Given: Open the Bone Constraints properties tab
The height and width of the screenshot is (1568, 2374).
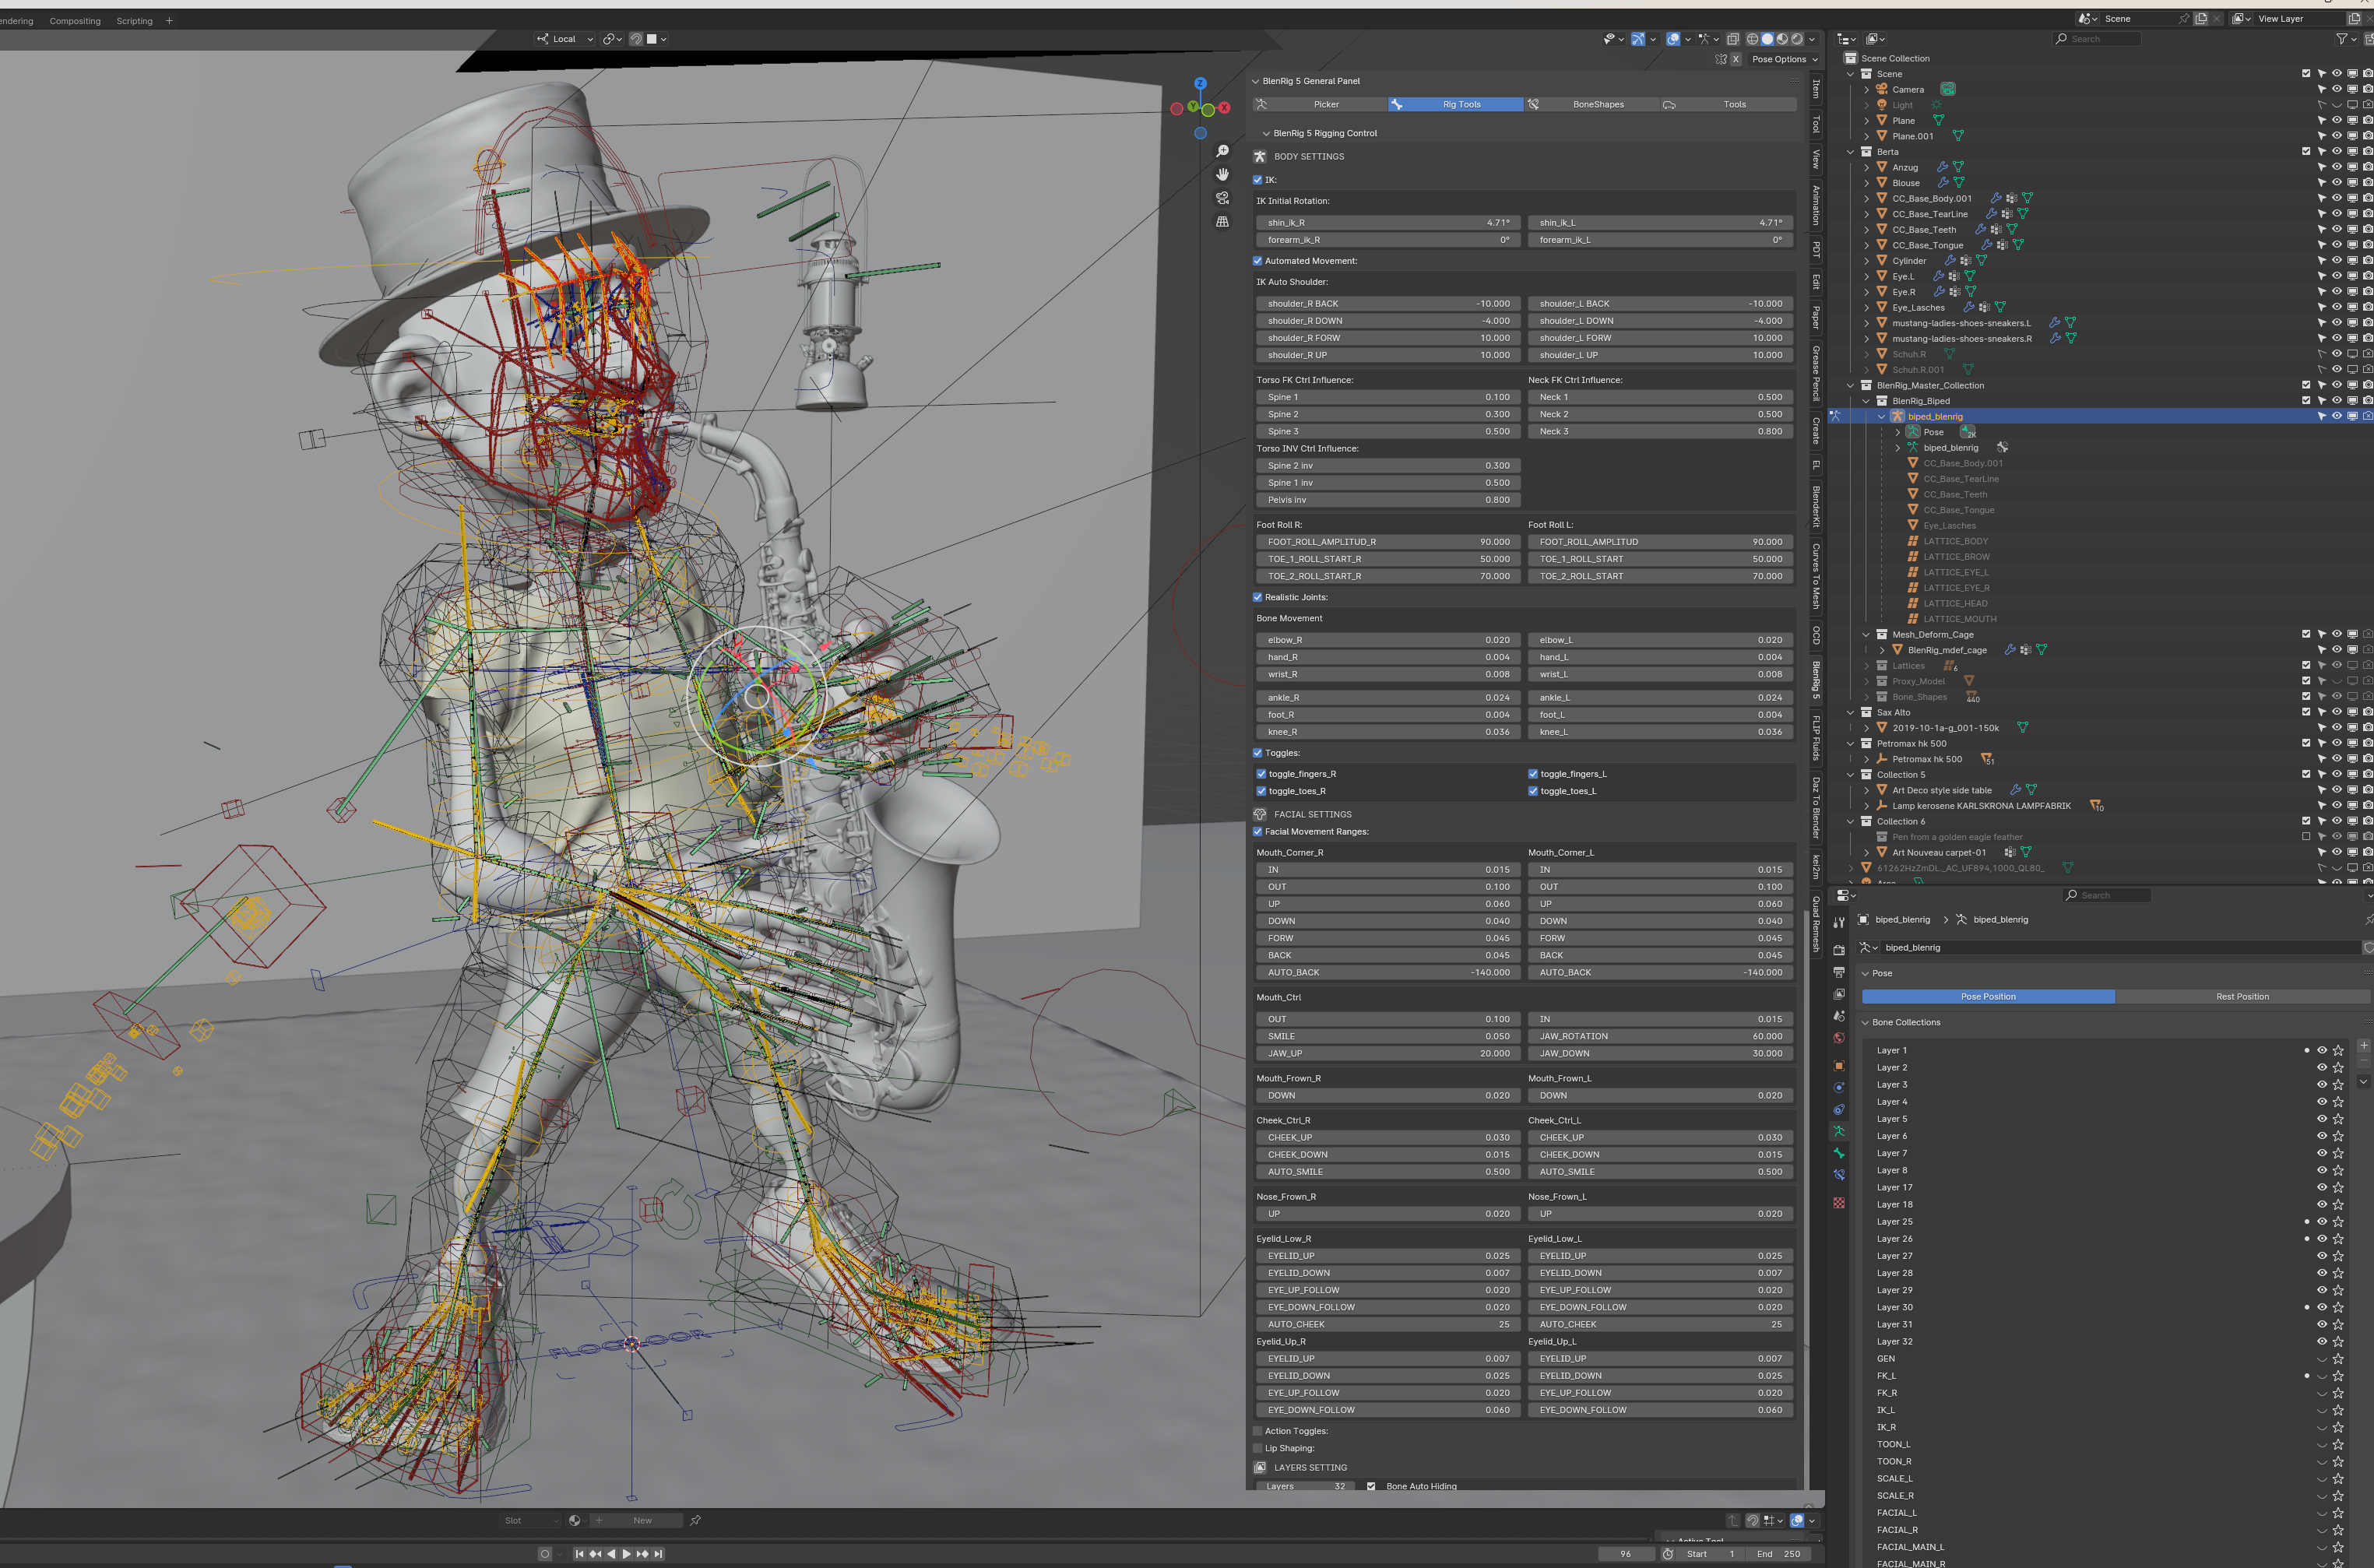Looking at the screenshot, I should (x=1838, y=1175).
